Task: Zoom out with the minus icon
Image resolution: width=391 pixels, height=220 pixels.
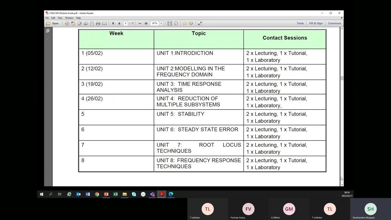Action: click(140, 23)
